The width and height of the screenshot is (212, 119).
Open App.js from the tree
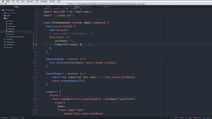[x=10, y=23]
